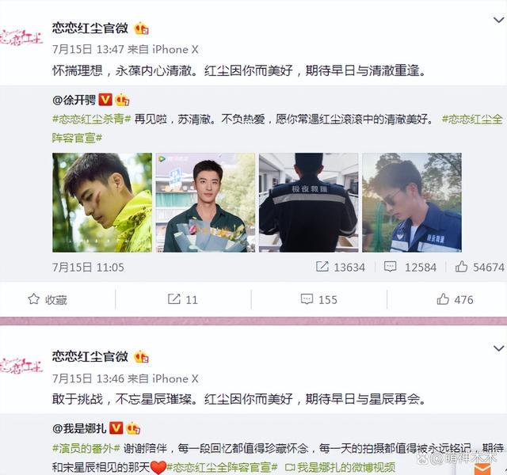This screenshot has width=507, height=475.
Task: Open hashtag #演员的番外#
Action: tap(86, 448)
